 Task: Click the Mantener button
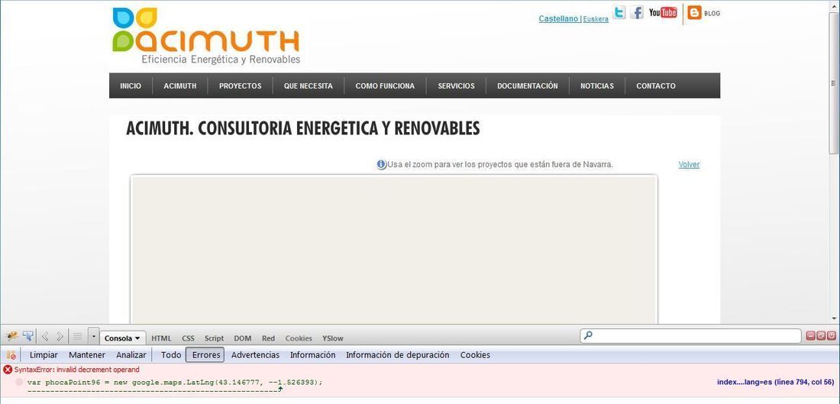point(87,354)
